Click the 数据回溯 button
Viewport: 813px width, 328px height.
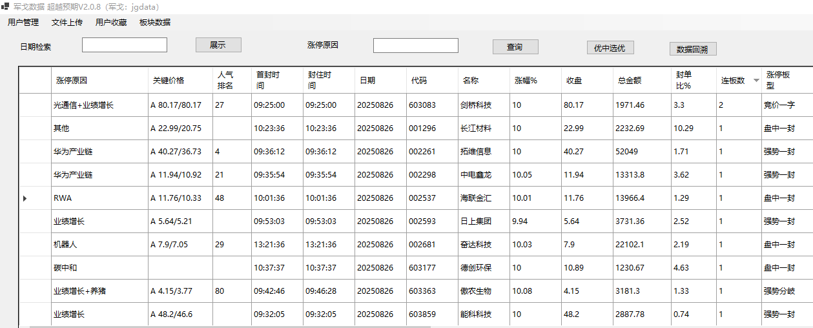[693, 49]
